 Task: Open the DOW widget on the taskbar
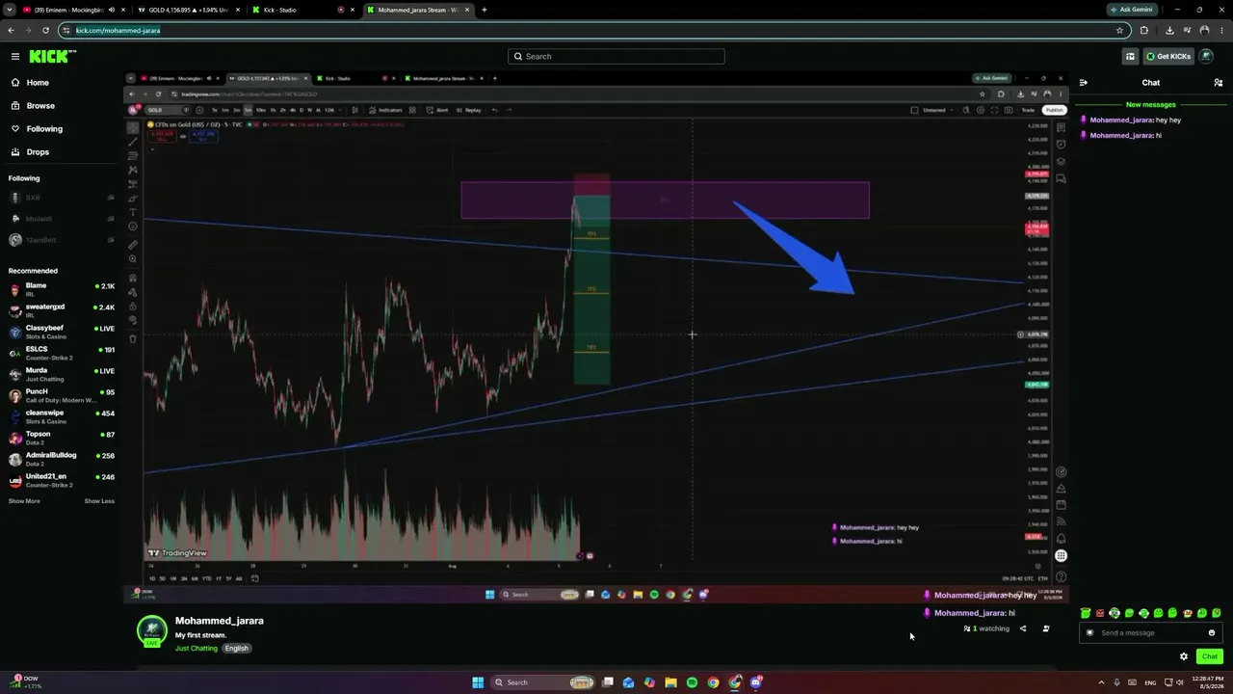tap(25, 682)
